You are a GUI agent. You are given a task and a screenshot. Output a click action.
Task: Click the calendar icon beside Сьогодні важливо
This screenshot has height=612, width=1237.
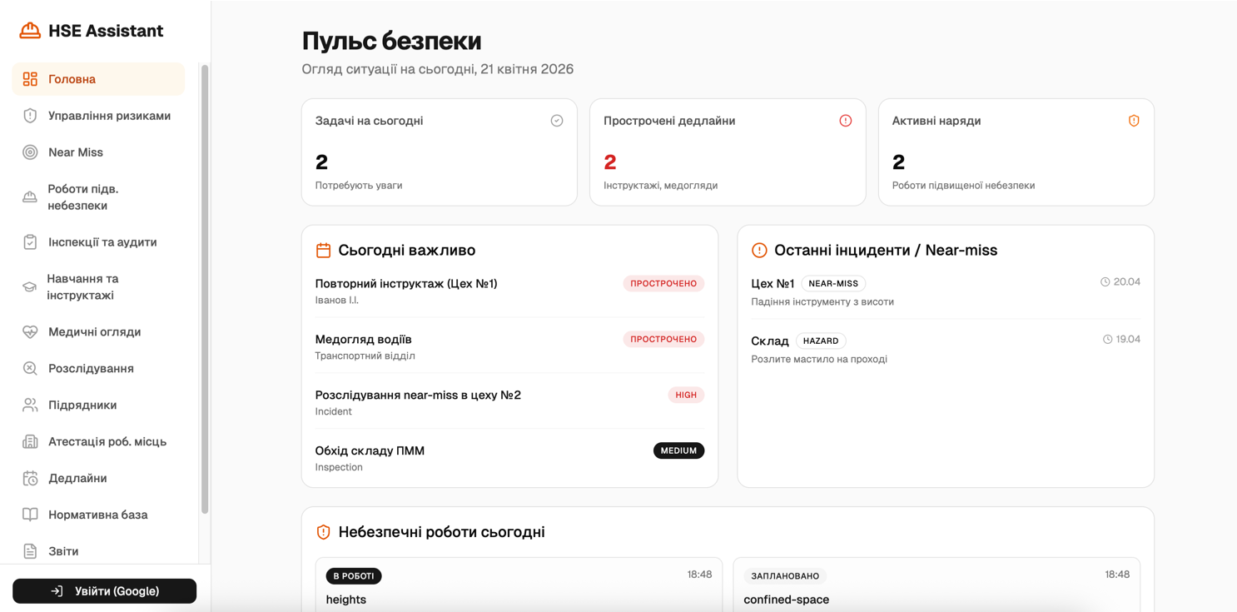click(323, 250)
